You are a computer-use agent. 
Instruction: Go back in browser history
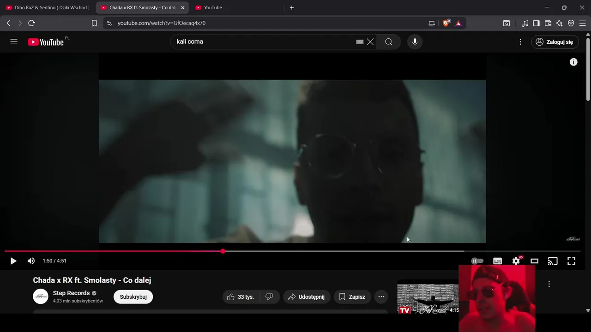8,23
